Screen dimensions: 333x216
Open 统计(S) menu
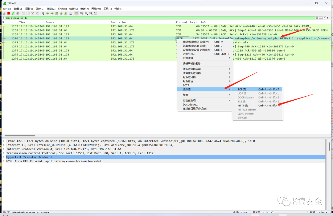tap(73, 9)
